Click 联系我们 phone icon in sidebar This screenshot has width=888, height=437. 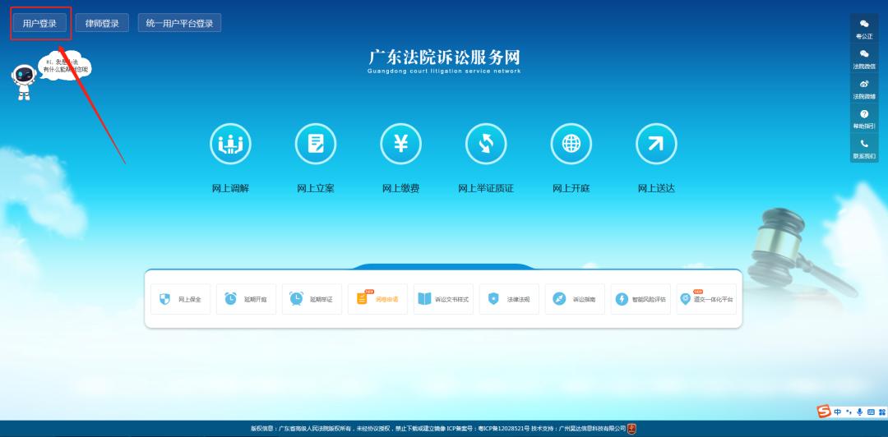point(863,144)
